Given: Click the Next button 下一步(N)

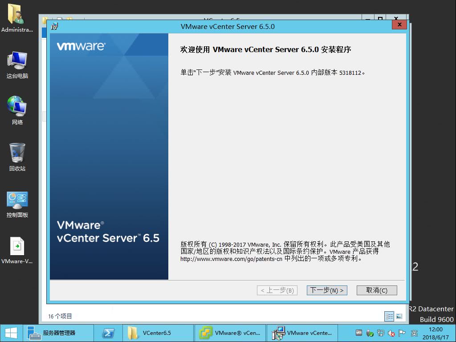Looking at the screenshot, I should click(327, 290).
